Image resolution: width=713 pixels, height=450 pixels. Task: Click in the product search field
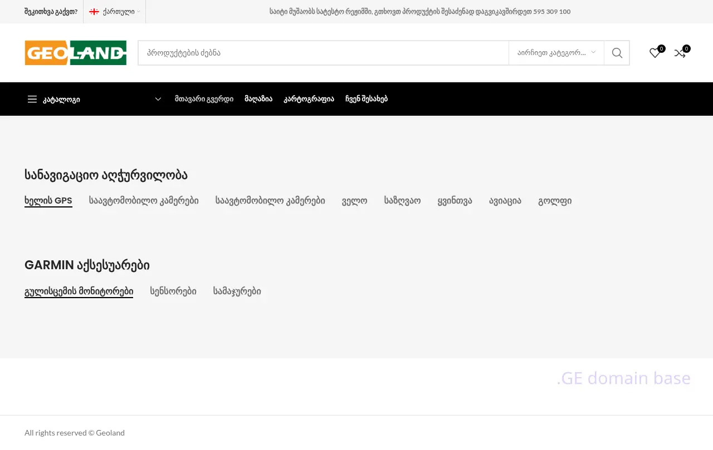tap(323, 53)
